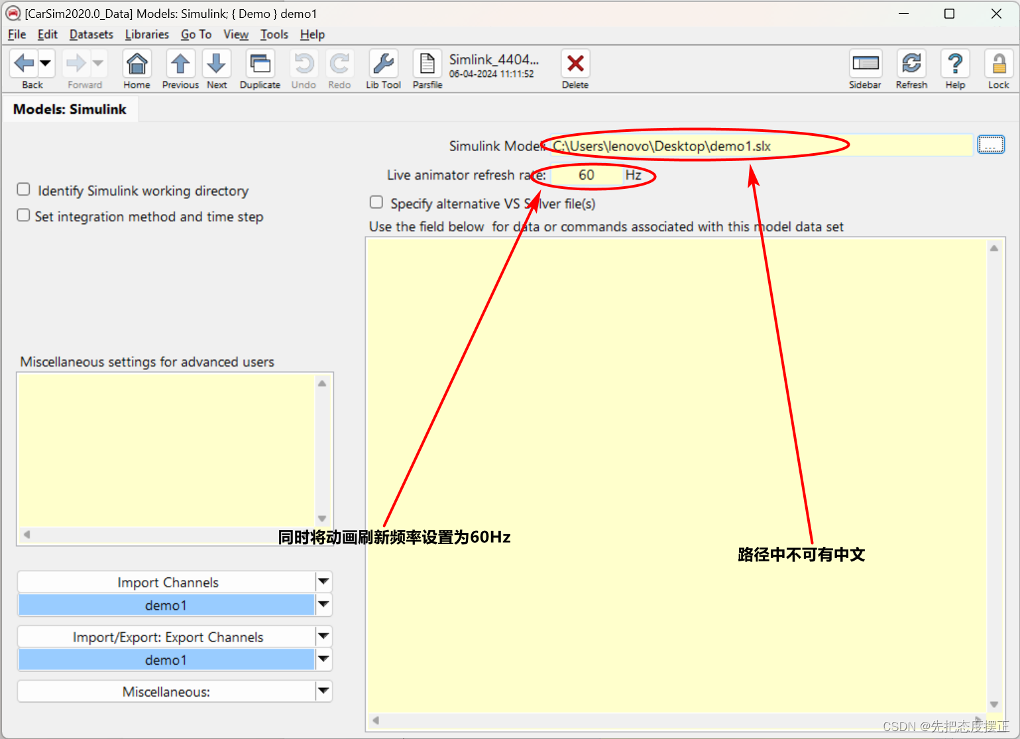
Task: Open the Libraries menu
Action: click(147, 34)
